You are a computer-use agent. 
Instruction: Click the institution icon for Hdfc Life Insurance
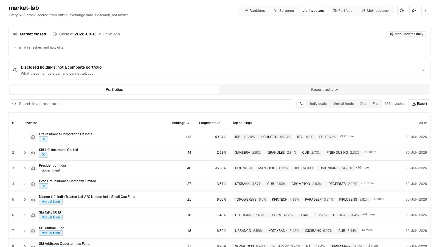[x=33, y=184]
